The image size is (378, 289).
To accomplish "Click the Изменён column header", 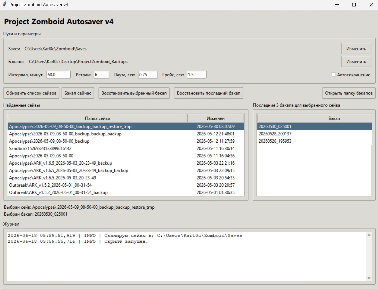I will tap(216, 118).
